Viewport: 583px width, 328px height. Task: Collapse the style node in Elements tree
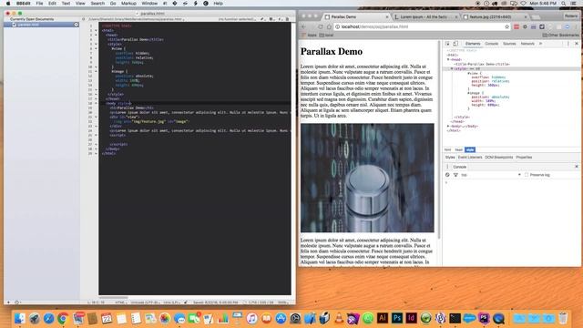(x=452, y=69)
